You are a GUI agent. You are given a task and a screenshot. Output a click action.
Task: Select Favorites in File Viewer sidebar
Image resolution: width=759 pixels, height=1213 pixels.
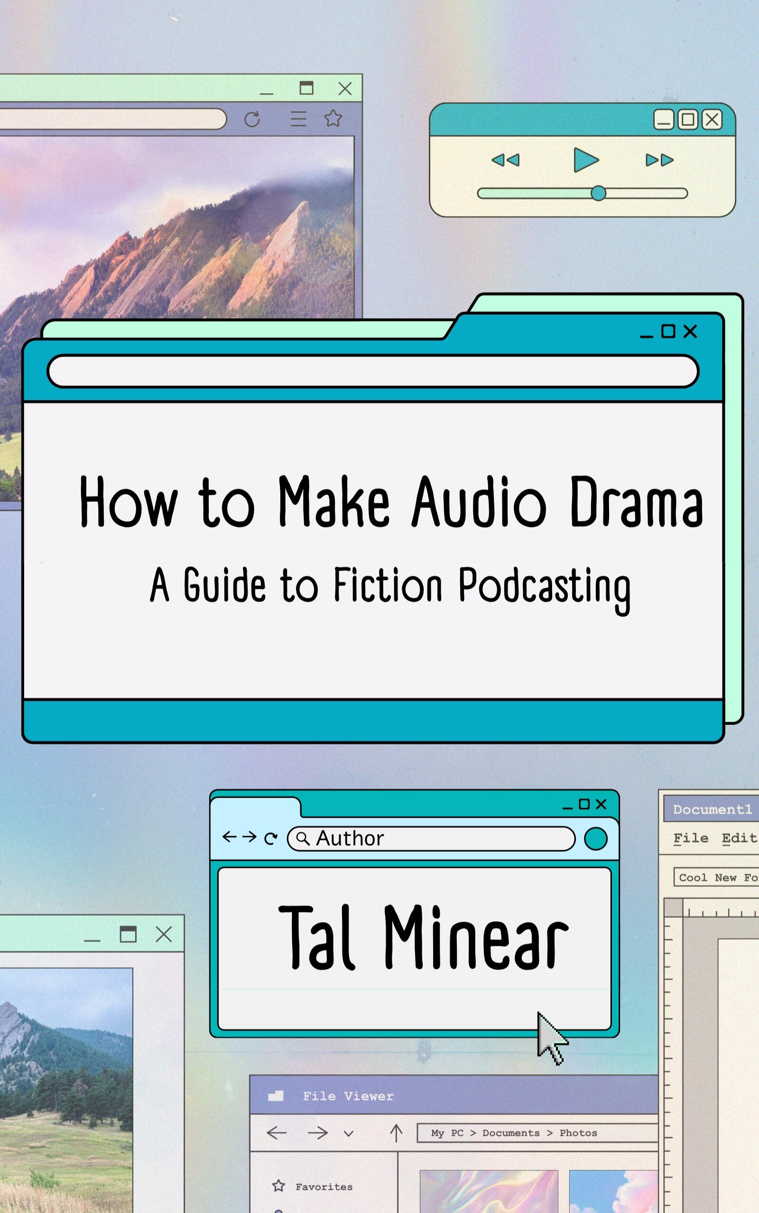[324, 1187]
